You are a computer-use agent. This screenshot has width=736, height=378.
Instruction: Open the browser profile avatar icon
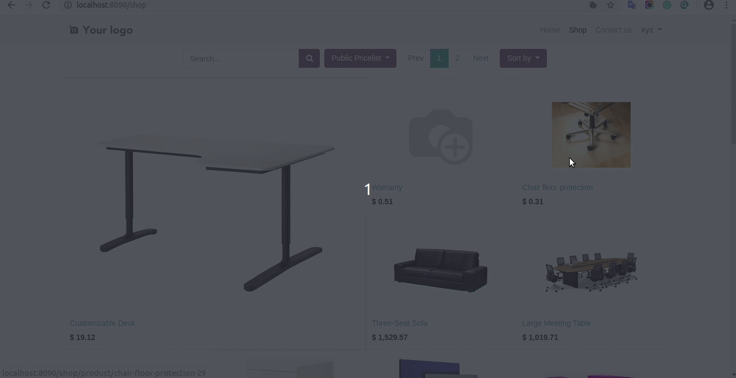[708, 5]
